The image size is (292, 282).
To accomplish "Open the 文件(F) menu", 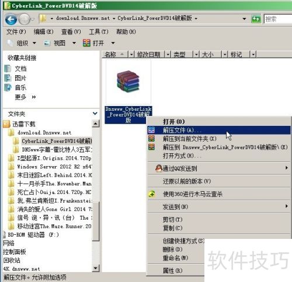I will pyautogui.click(x=16, y=31).
